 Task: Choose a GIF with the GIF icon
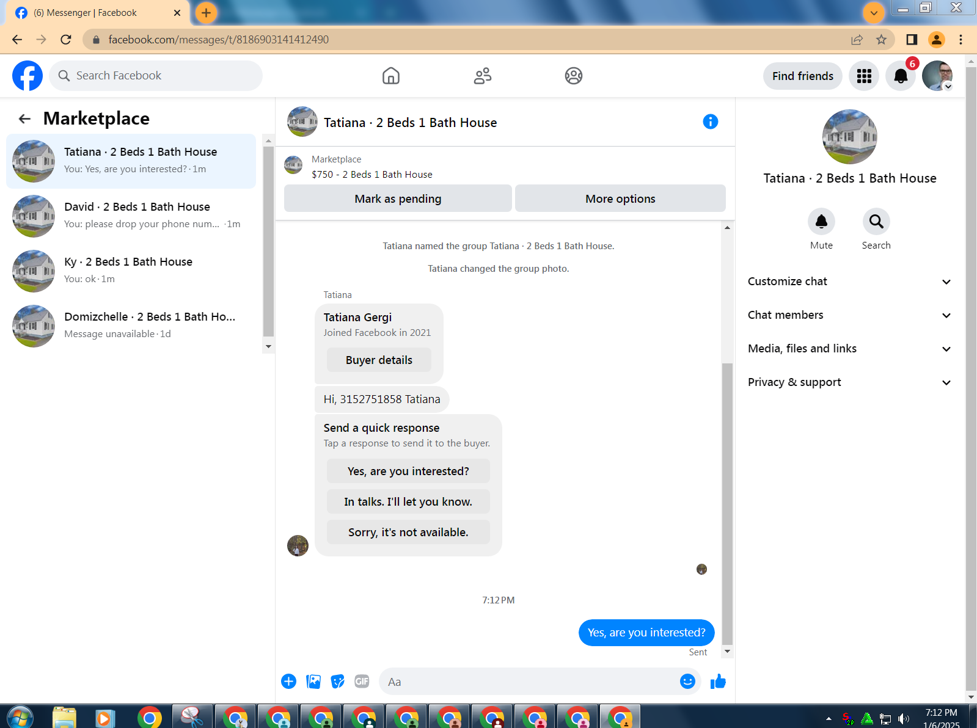[x=362, y=682]
